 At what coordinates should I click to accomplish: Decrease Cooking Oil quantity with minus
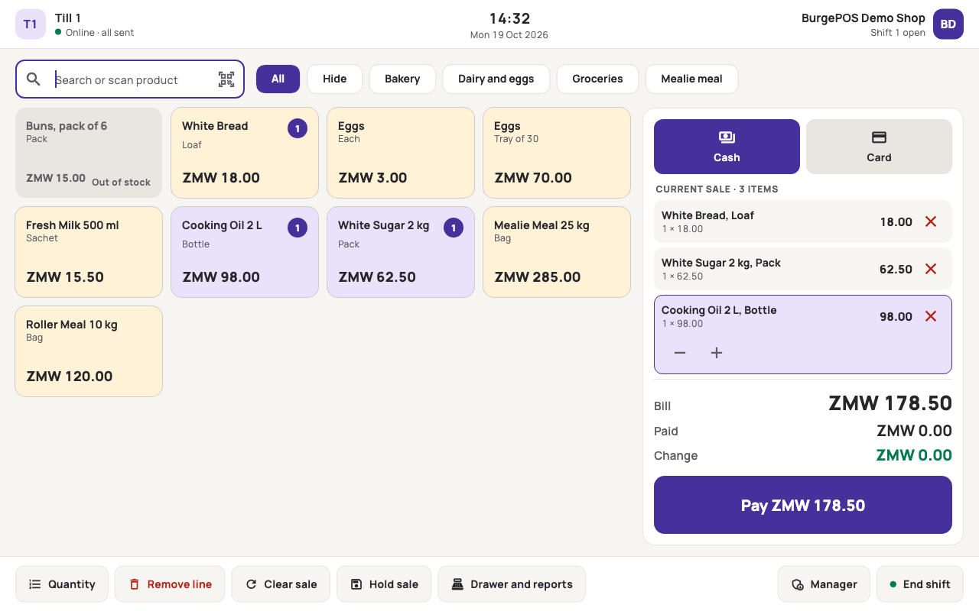click(x=680, y=353)
